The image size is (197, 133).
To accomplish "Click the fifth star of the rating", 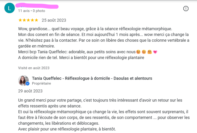I will 36,20.
